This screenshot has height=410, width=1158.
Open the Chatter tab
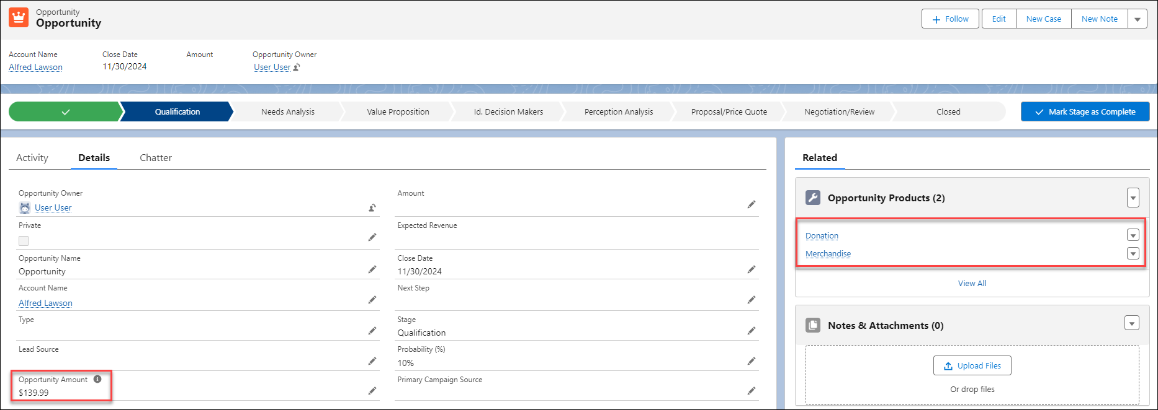156,158
